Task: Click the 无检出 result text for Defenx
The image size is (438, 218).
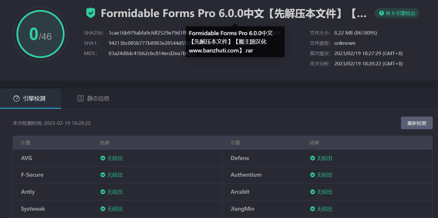Action: click(324, 158)
